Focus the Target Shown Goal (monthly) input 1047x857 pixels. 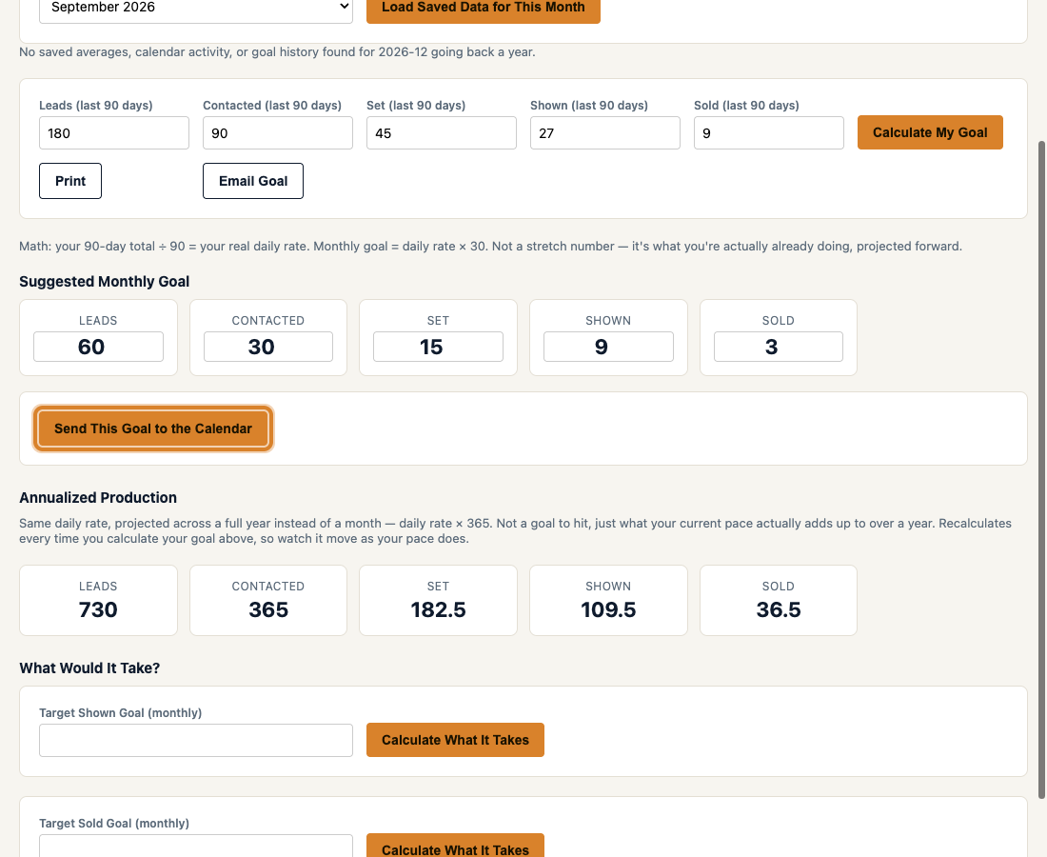(x=196, y=740)
